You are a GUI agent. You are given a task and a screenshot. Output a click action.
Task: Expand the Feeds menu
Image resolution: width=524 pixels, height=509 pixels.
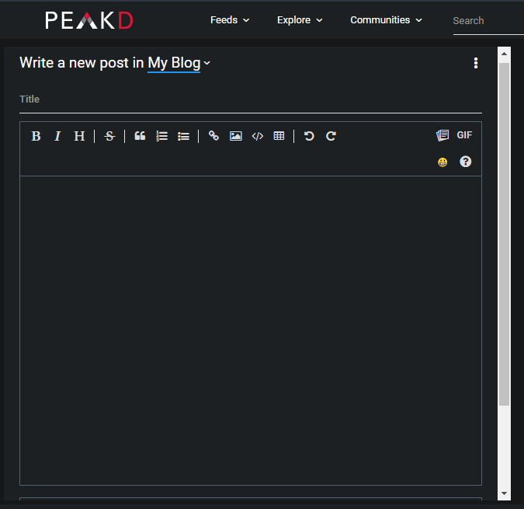click(x=230, y=20)
